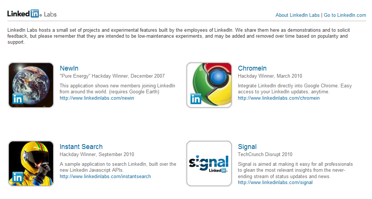The height and width of the screenshot is (199, 372).
Task: Follow the linkedinlabs.com/instantsearch URL
Action: click(105, 177)
